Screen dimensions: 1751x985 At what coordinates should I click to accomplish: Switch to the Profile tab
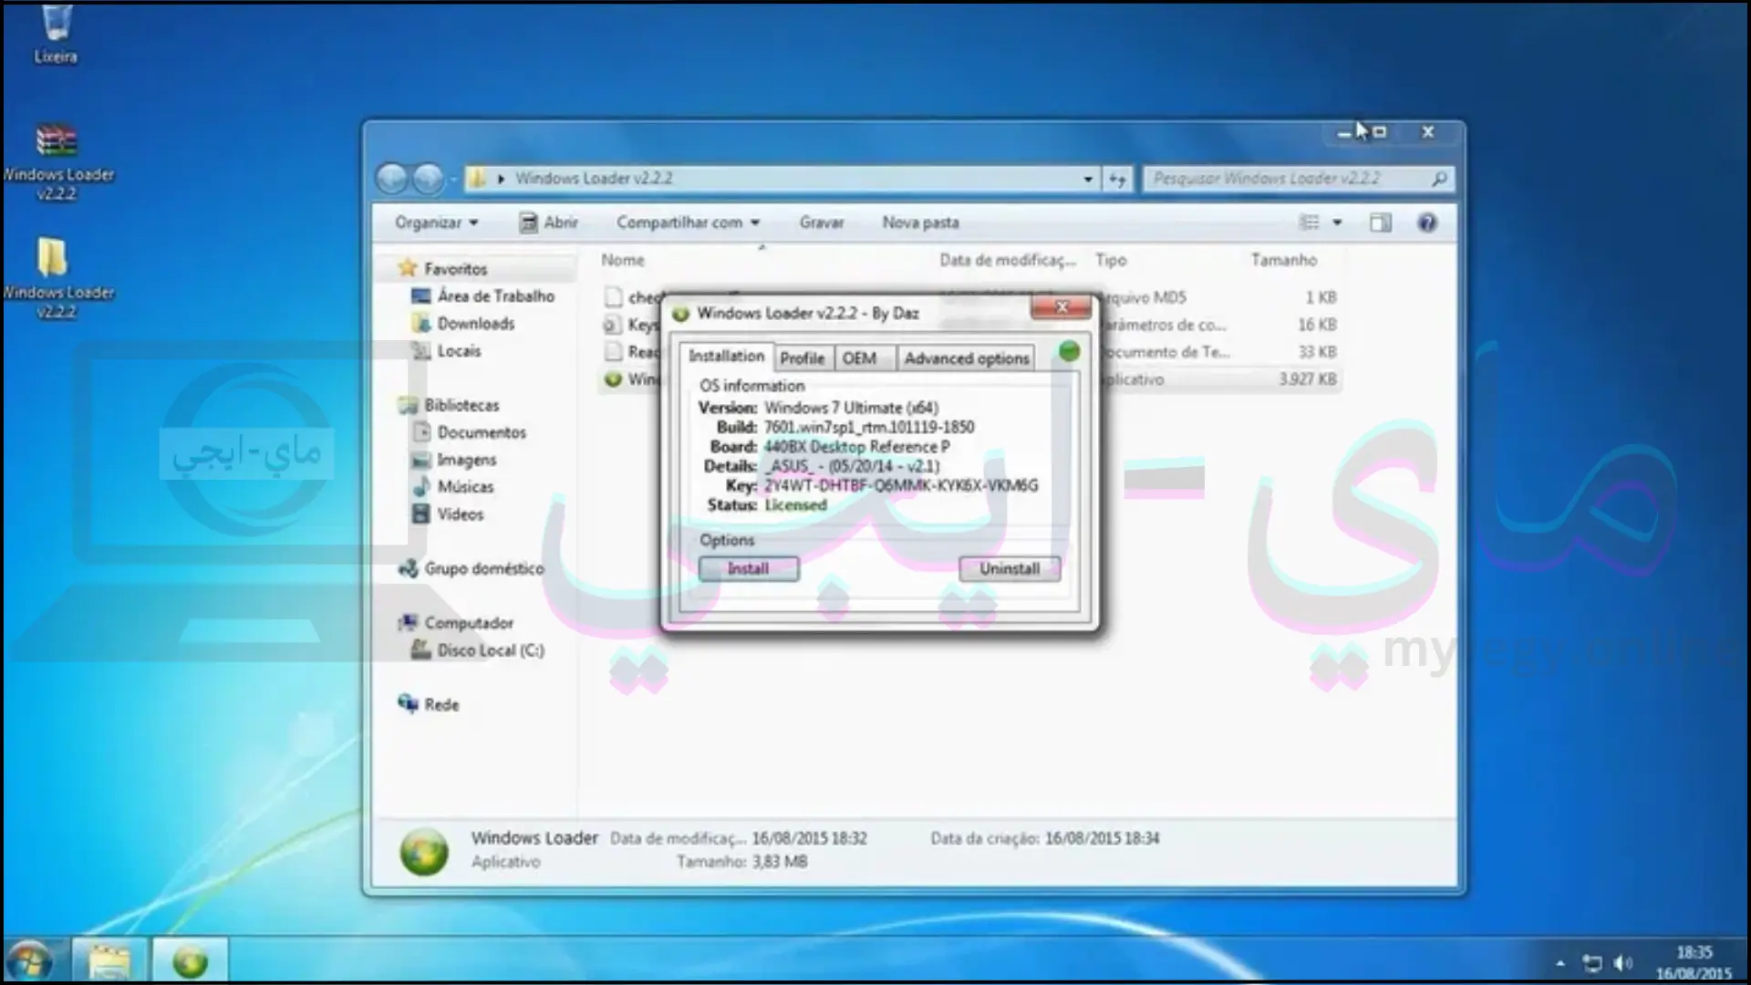click(x=803, y=358)
